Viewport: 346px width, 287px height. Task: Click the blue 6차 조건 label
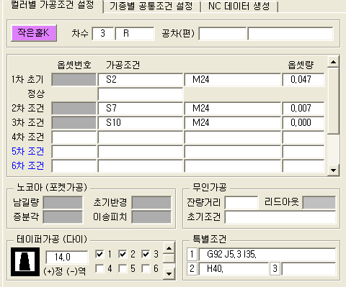point(28,166)
